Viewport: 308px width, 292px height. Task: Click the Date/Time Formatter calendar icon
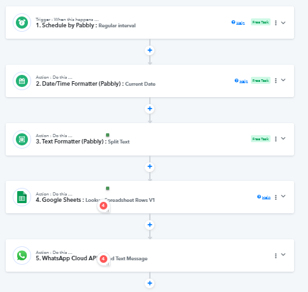click(x=22, y=81)
